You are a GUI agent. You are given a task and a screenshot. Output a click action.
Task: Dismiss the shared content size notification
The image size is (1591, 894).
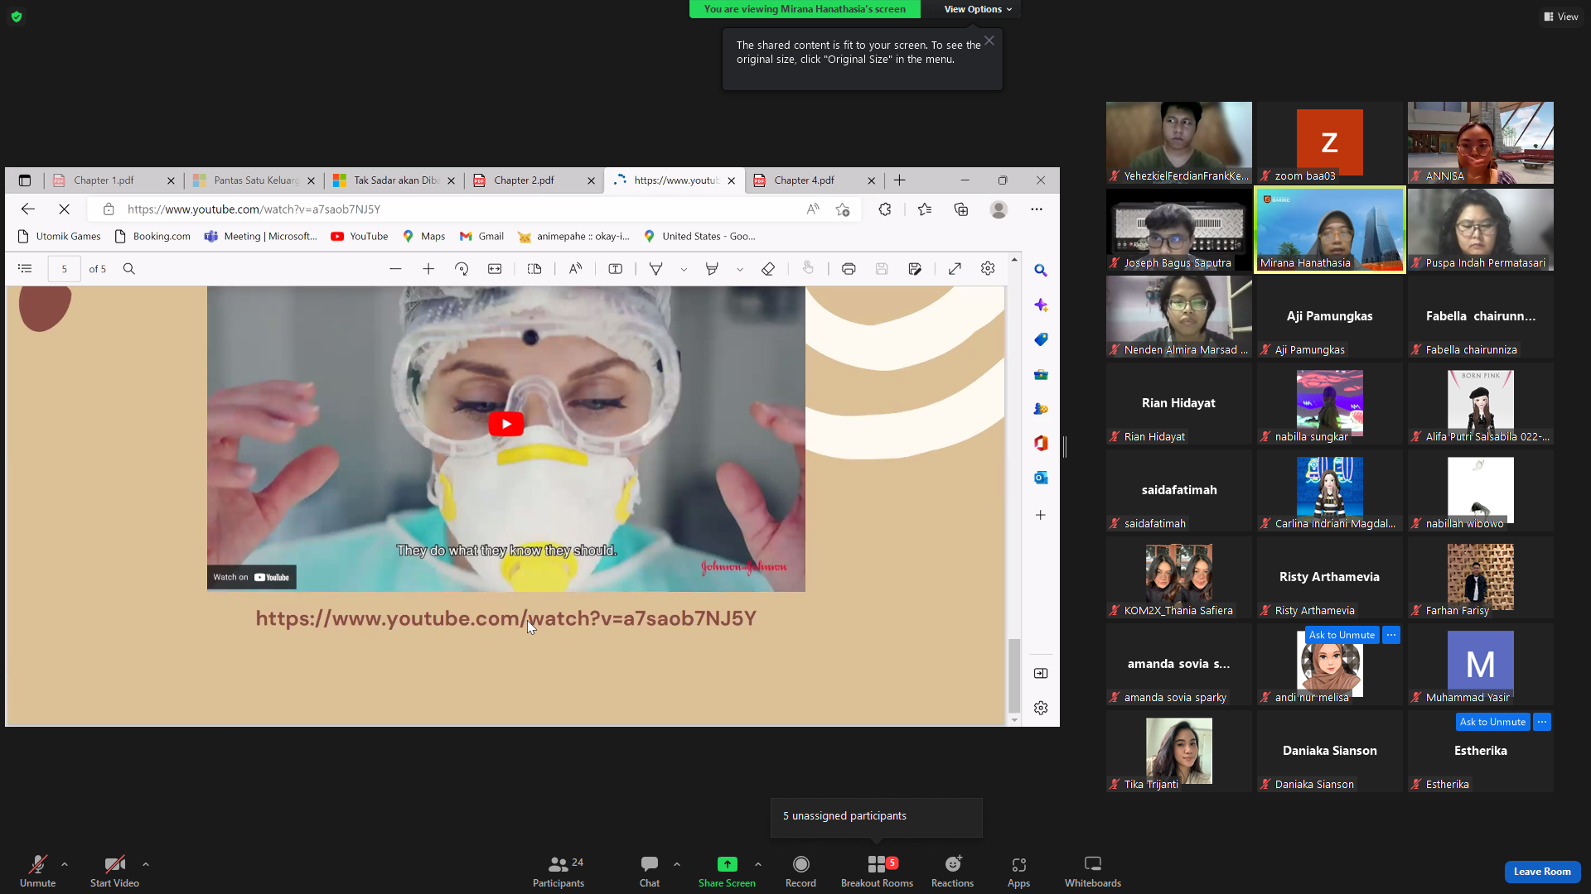(x=989, y=41)
